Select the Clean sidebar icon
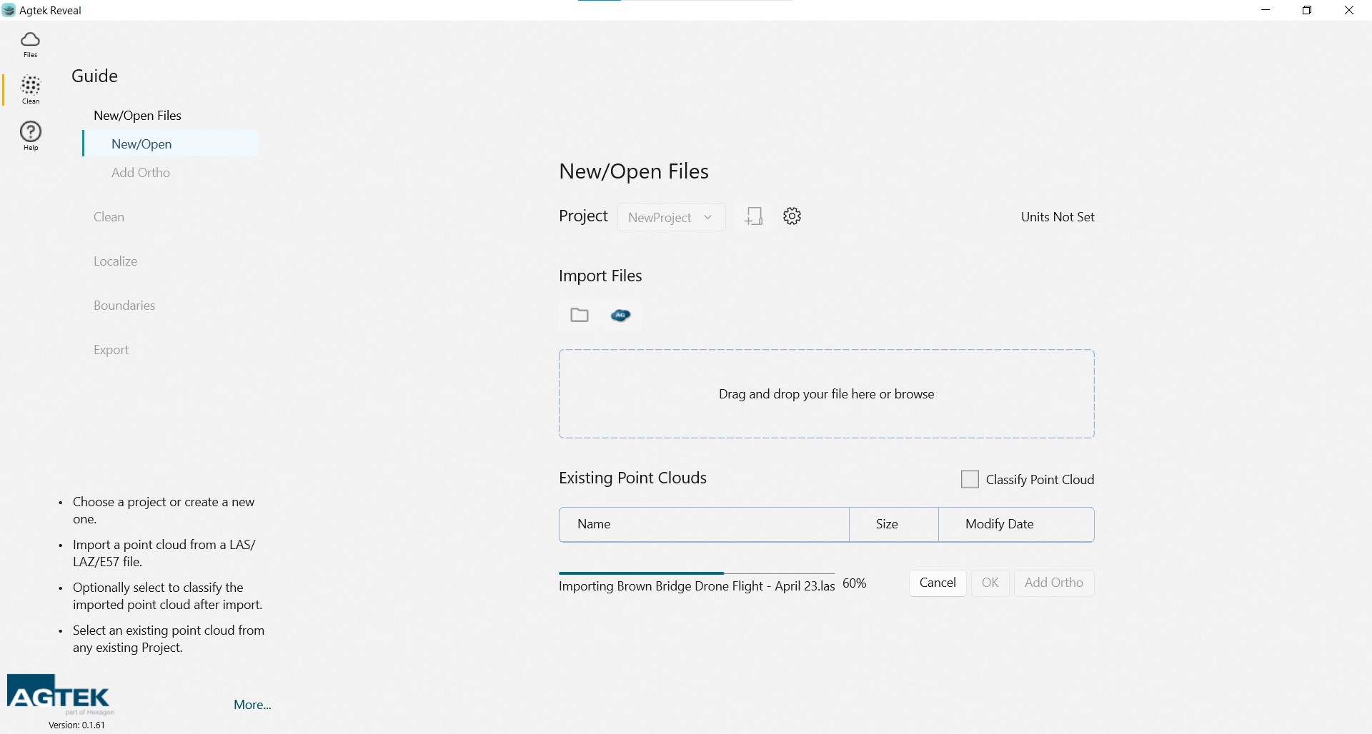The width and height of the screenshot is (1372, 734). click(30, 90)
